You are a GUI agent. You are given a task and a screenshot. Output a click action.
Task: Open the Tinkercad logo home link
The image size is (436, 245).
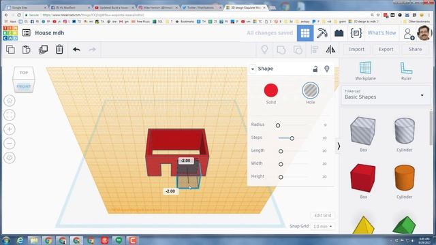(10, 33)
